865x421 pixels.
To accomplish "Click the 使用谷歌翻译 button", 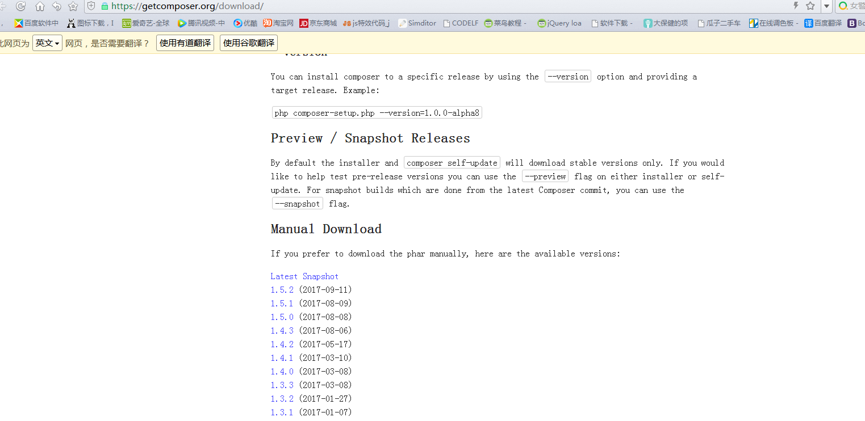I will pyautogui.click(x=249, y=43).
